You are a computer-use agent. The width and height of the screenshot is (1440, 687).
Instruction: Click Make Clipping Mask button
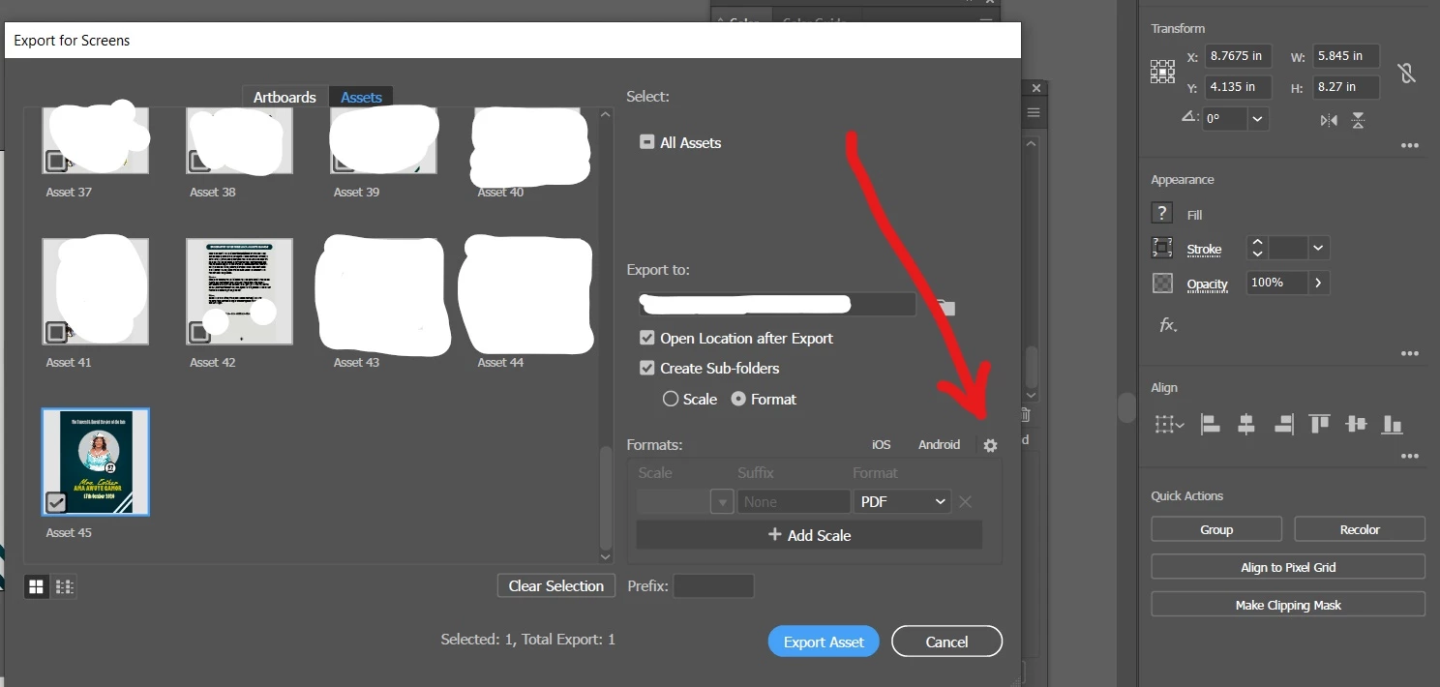[1288, 605]
